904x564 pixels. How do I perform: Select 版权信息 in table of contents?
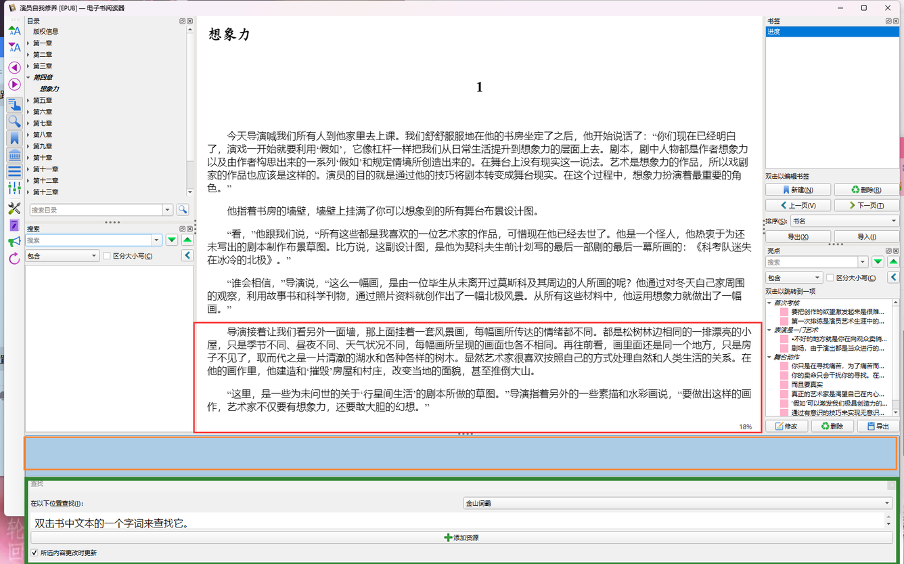(x=46, y=32)
